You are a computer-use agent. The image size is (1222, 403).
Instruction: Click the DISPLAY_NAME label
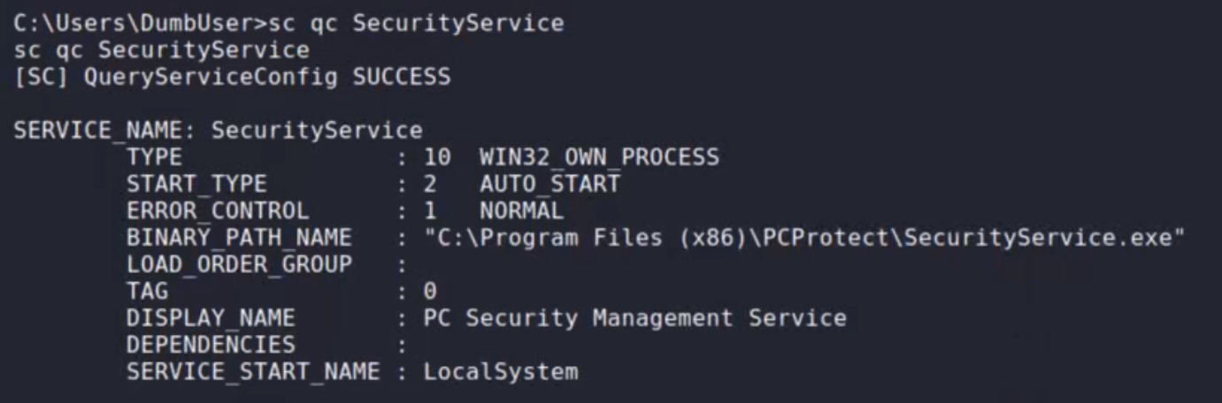coord(211,318)
